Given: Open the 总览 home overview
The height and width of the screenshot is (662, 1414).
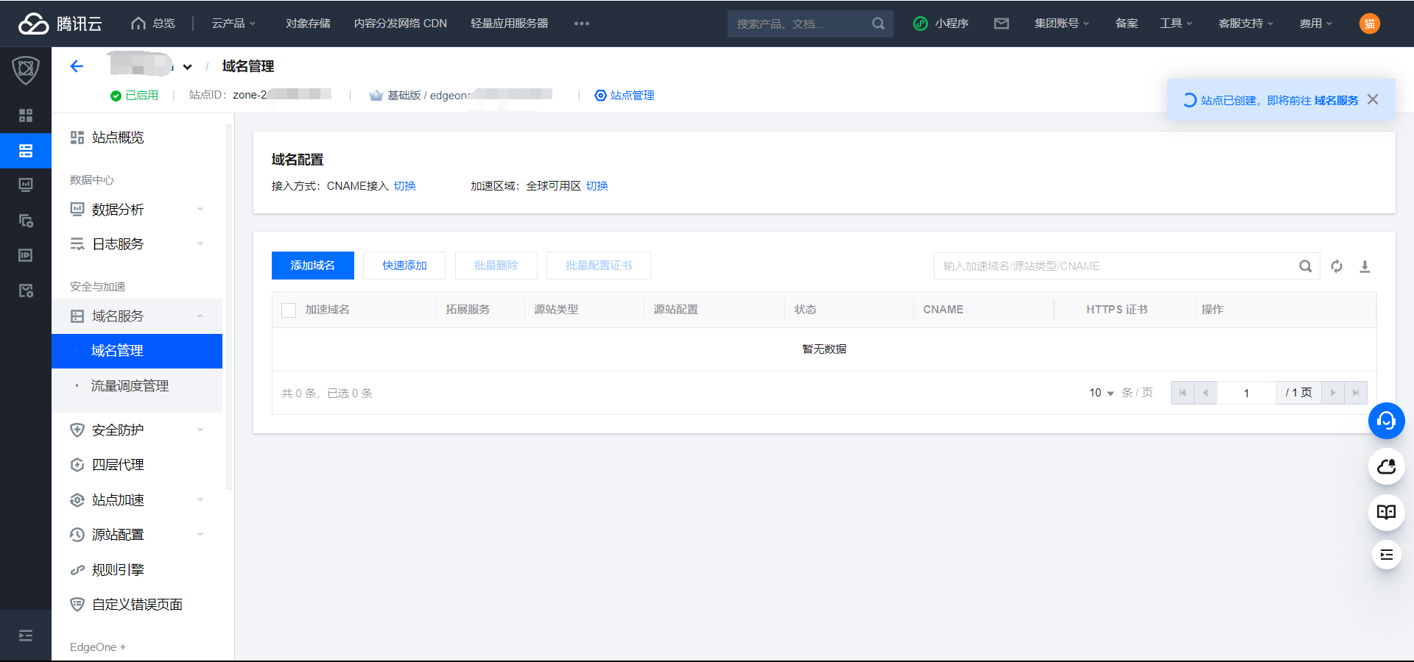Looking at the screenshot, I should click(153, 24).
